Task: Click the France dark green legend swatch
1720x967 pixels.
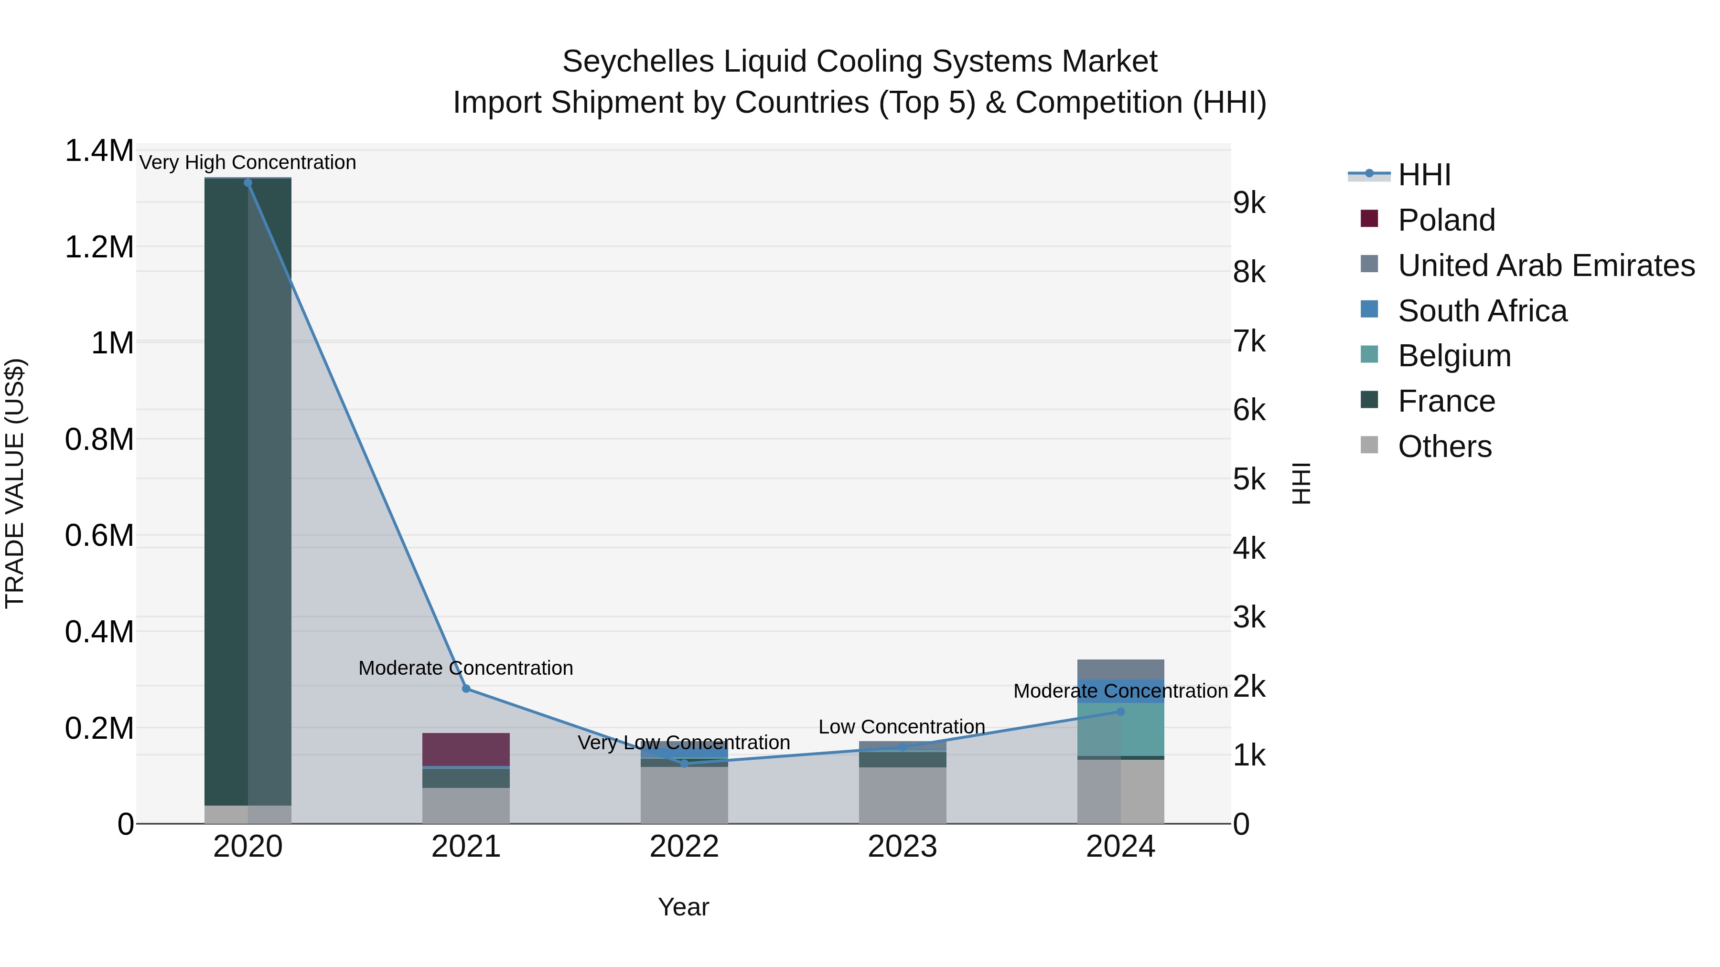Action: click(x=1369, y=399)
